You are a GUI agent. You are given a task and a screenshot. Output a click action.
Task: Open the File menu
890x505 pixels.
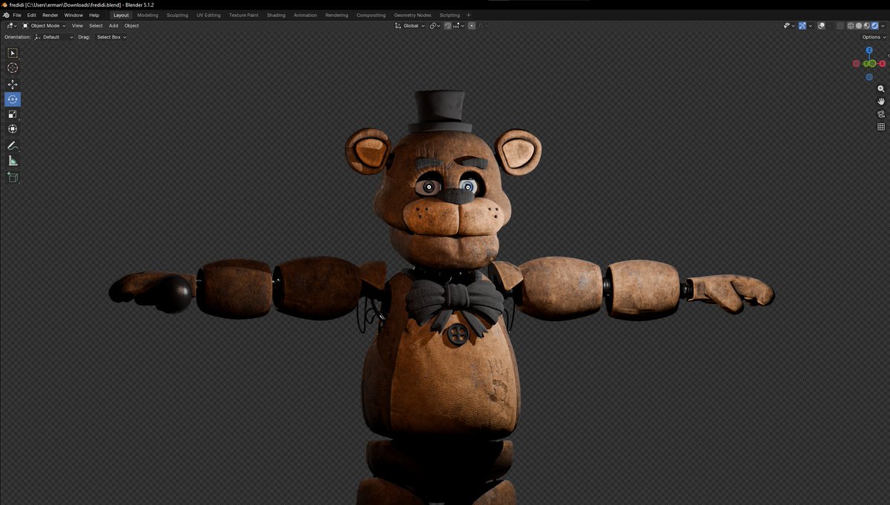coord(17,15)
